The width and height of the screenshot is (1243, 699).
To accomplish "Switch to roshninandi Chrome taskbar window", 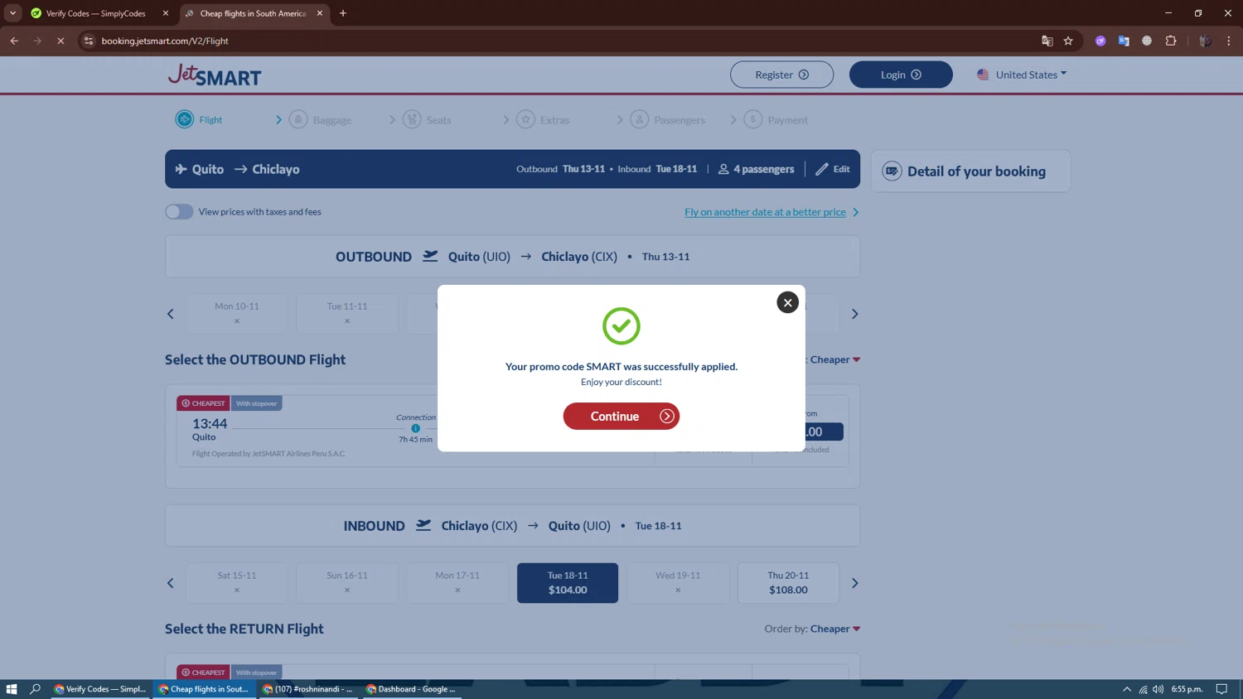I will 307,689.
